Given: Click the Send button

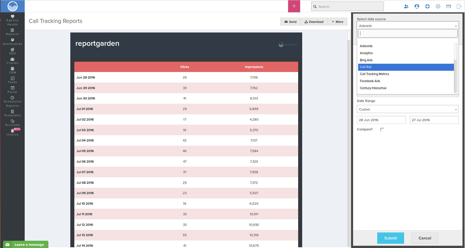Looking at the screenshot, I should 290,22.
